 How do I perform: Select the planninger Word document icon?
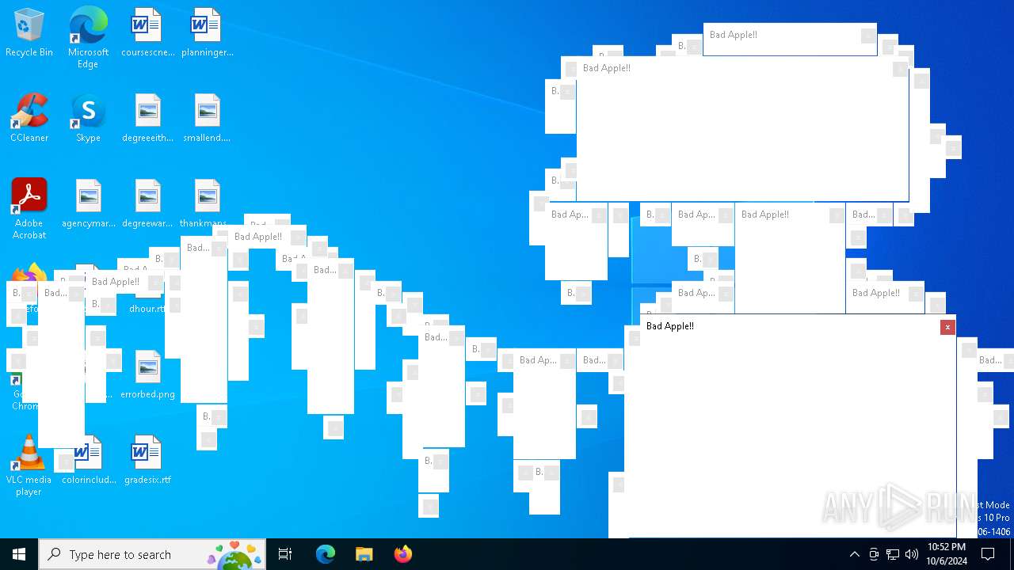207,33
